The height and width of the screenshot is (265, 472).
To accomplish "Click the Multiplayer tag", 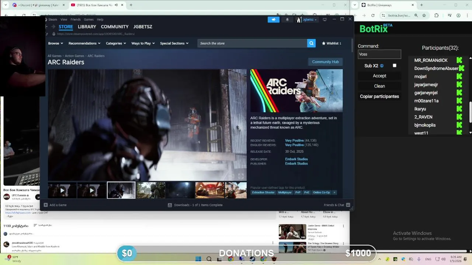I will click(x=285, y=192).
